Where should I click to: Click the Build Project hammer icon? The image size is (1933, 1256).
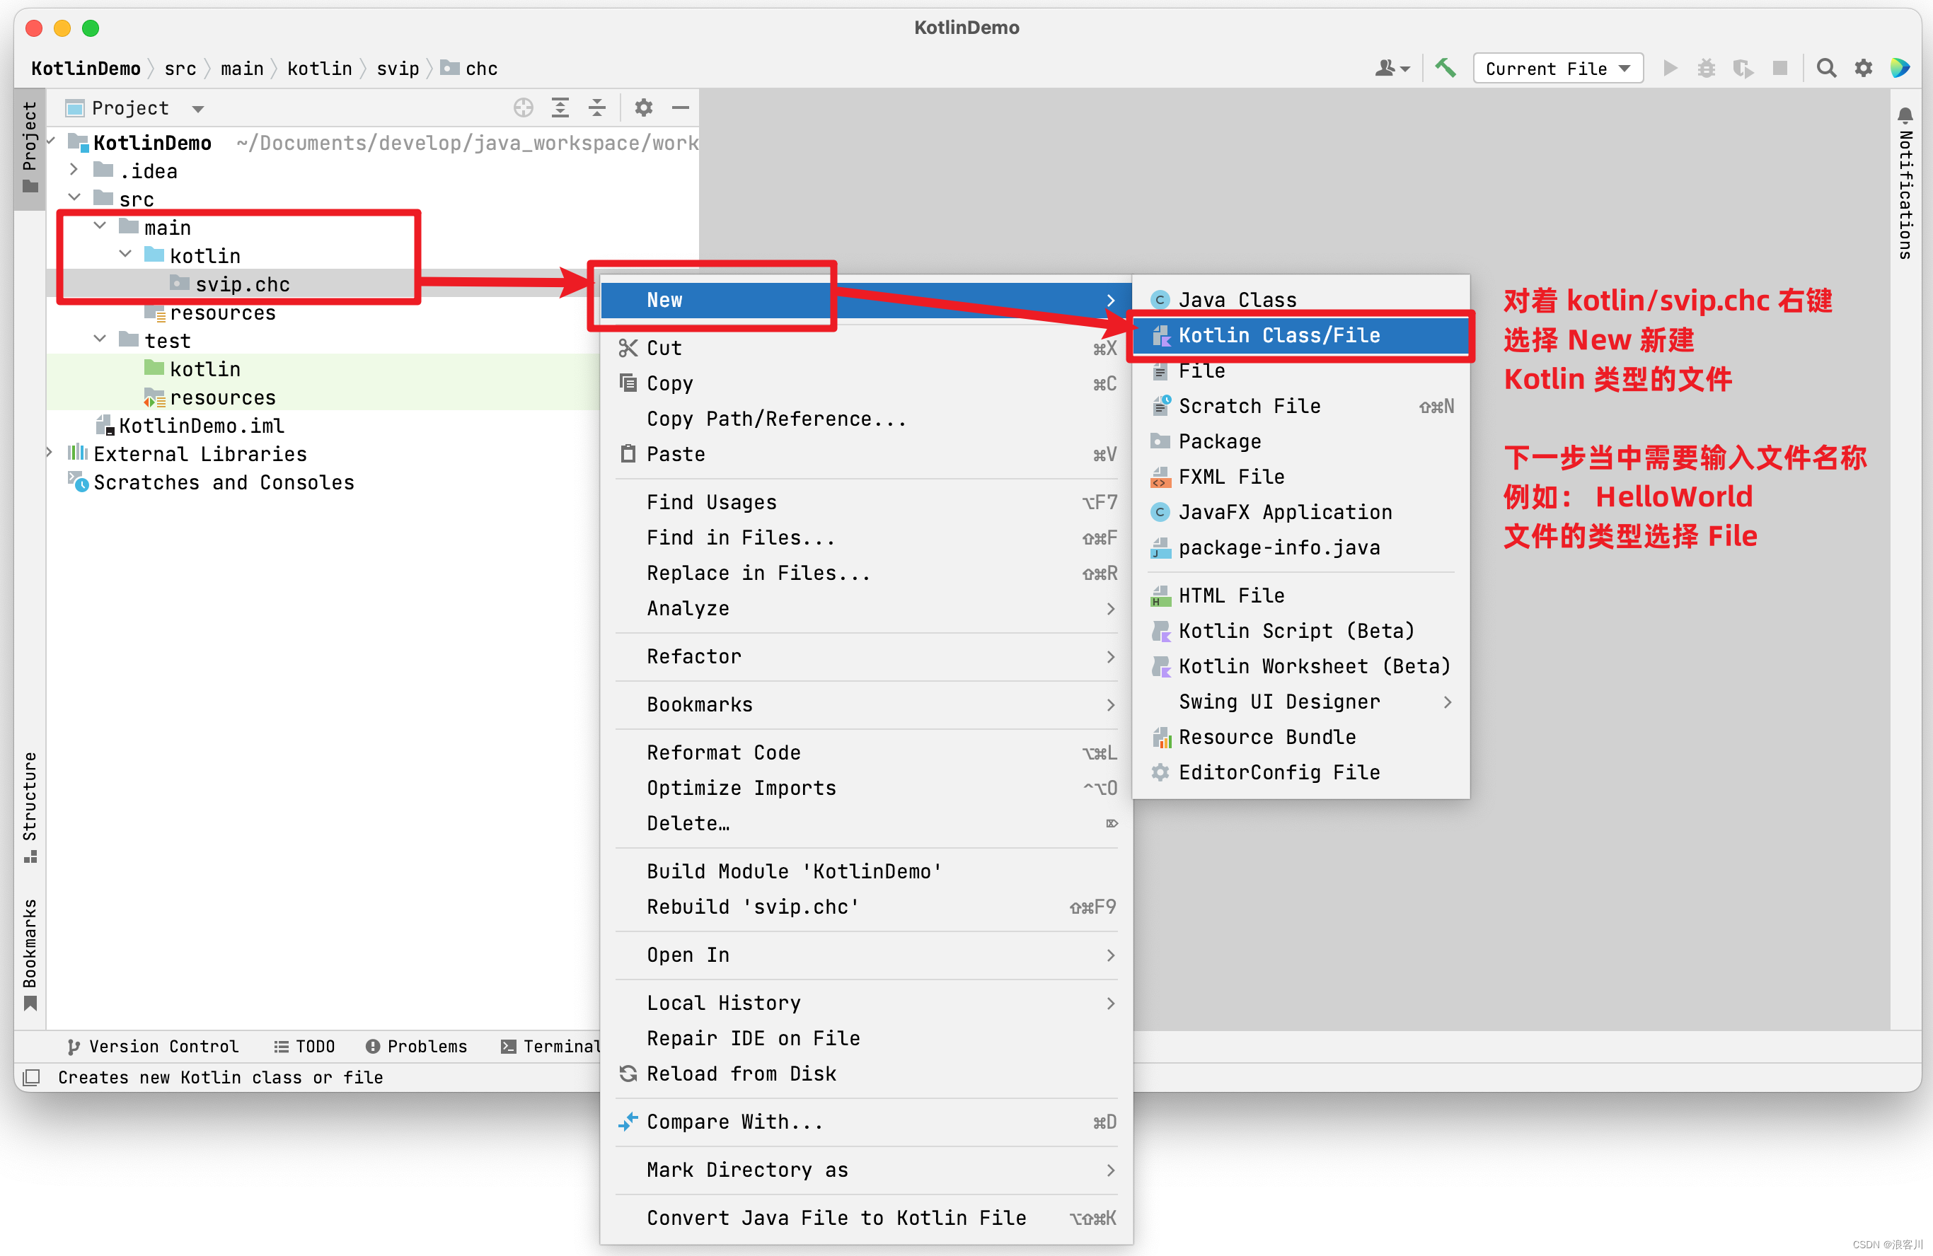pyautogui.click(x=1445, y=68)
